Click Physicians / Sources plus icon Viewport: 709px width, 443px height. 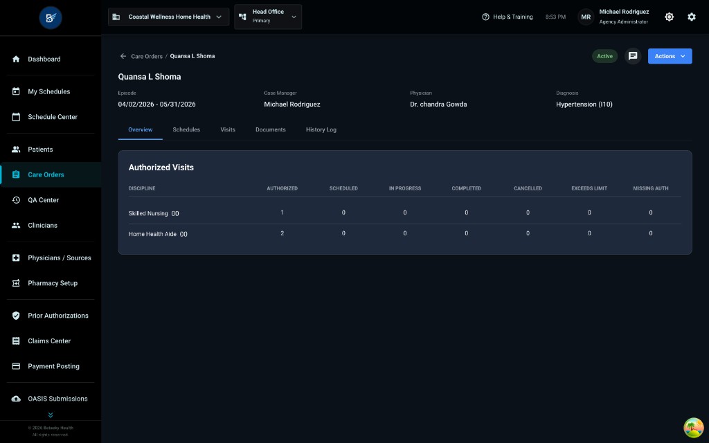[16, 258]
